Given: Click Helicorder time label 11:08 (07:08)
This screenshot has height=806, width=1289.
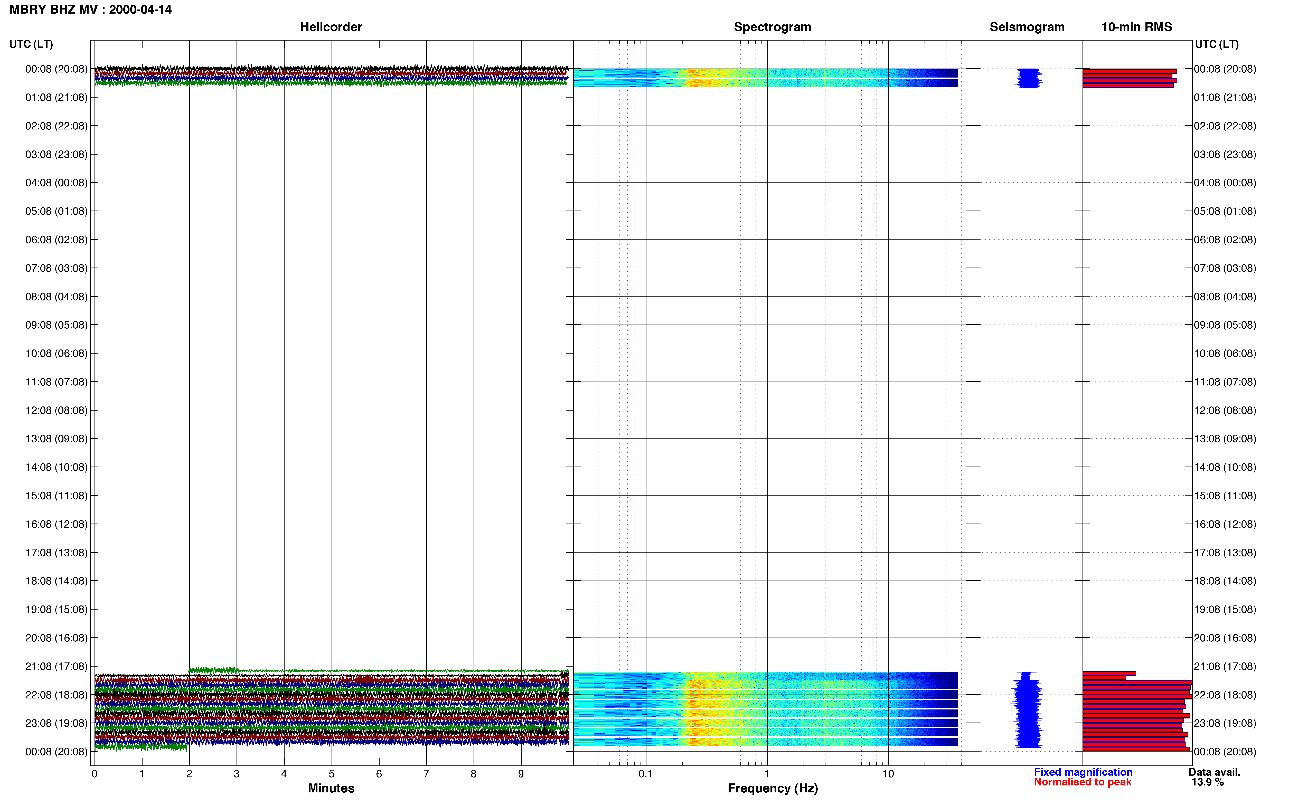Looking at the screenshot, I should 57,382.
